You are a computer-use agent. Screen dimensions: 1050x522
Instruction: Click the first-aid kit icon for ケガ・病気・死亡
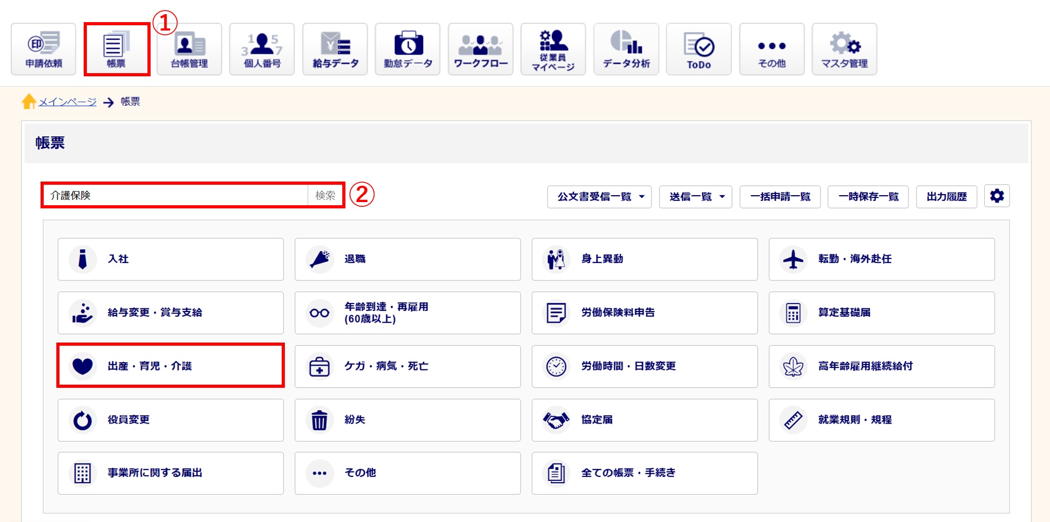(x=320, y=366)
